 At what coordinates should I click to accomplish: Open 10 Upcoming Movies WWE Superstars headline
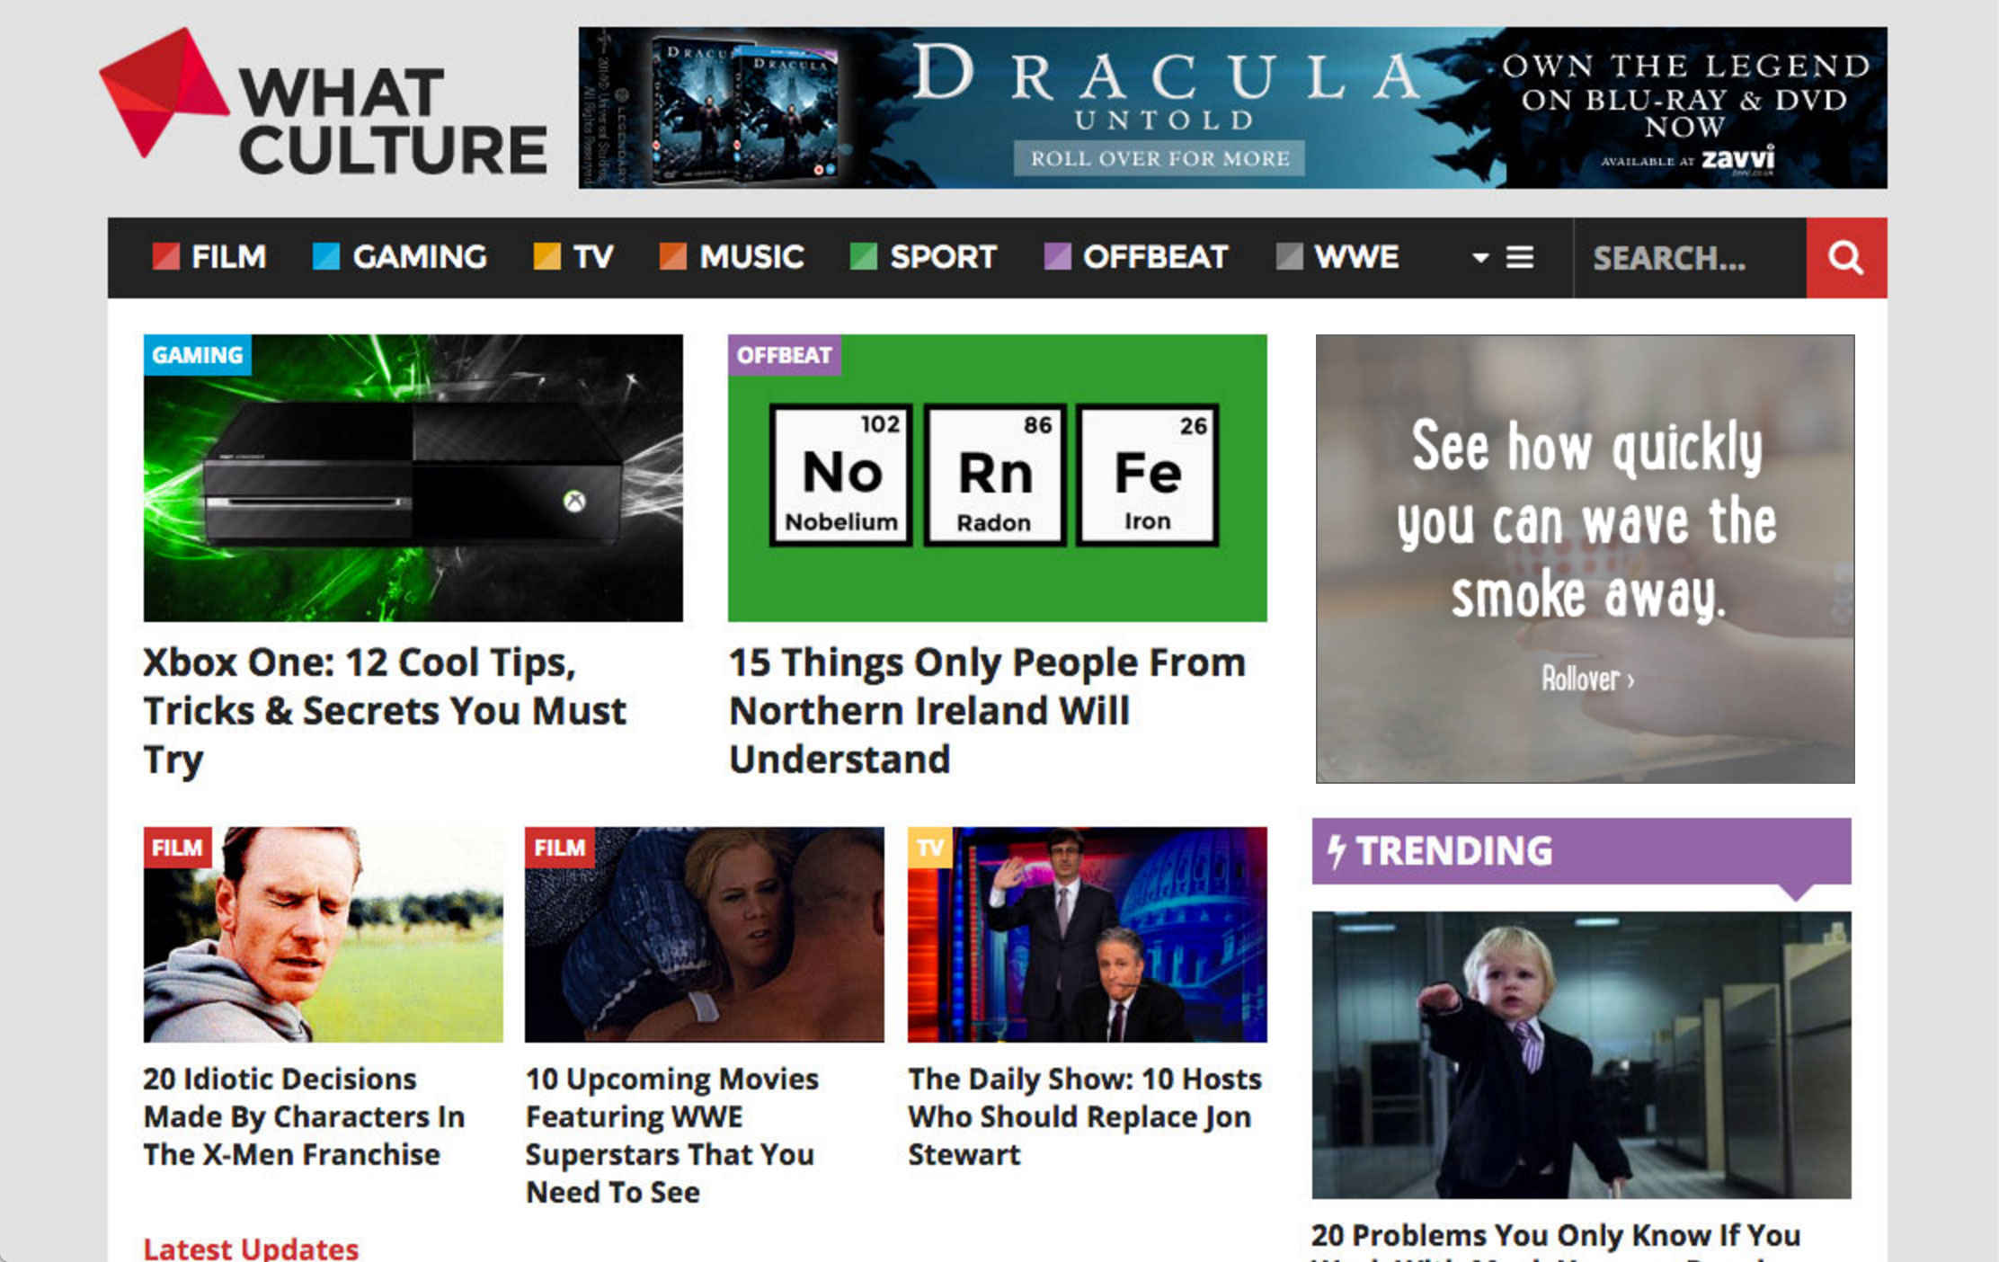point(671,1135)
